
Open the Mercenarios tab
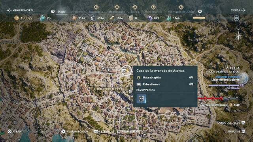(153, 11)
